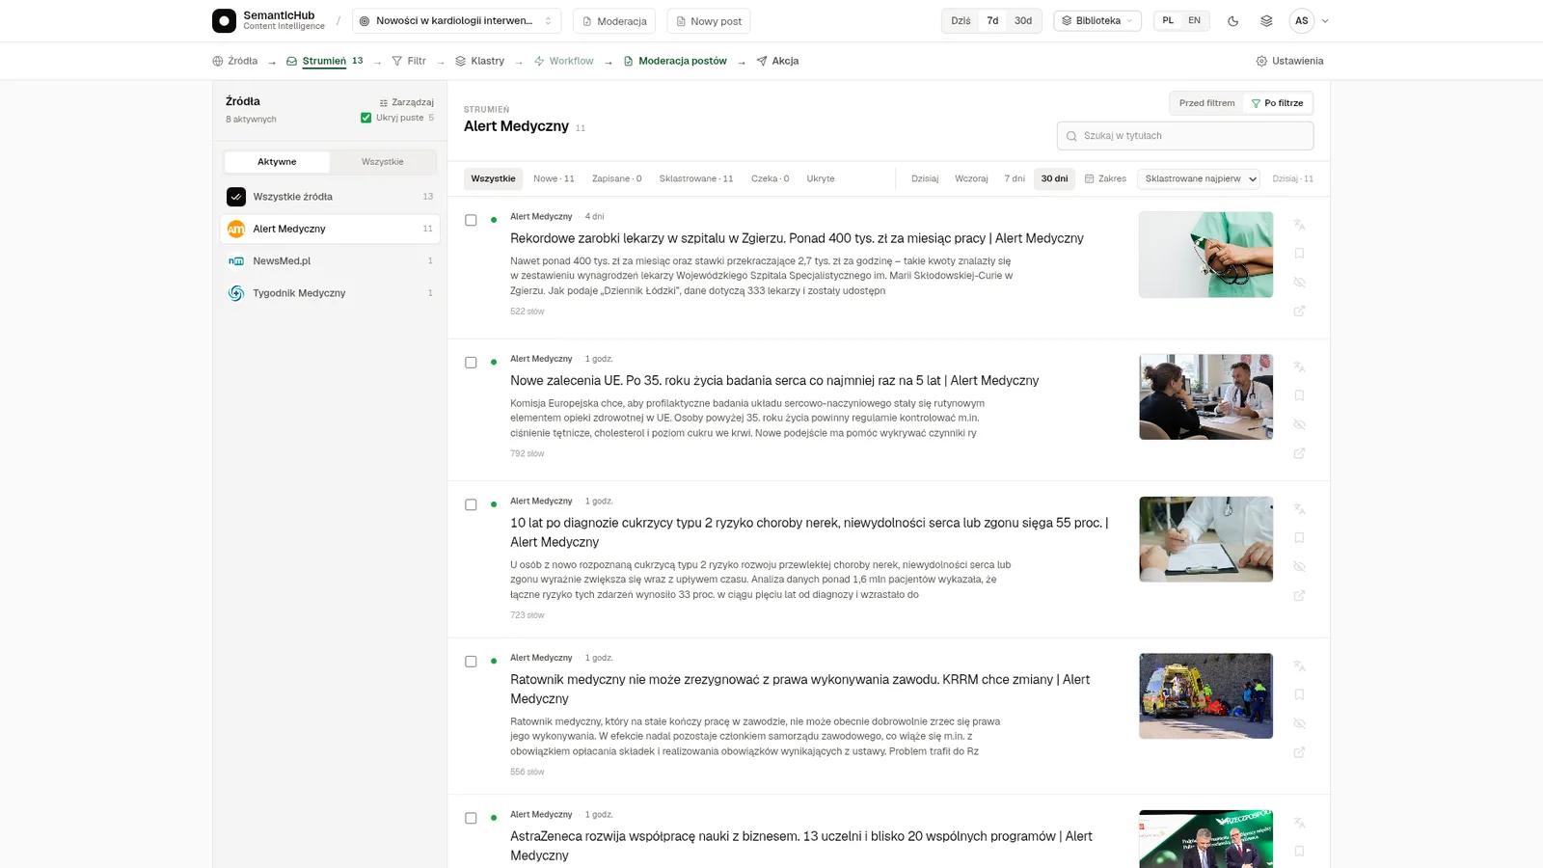Open the Moderacja button in header
The height and width of the screenshot is (868, 1543).
pos(614,20)
